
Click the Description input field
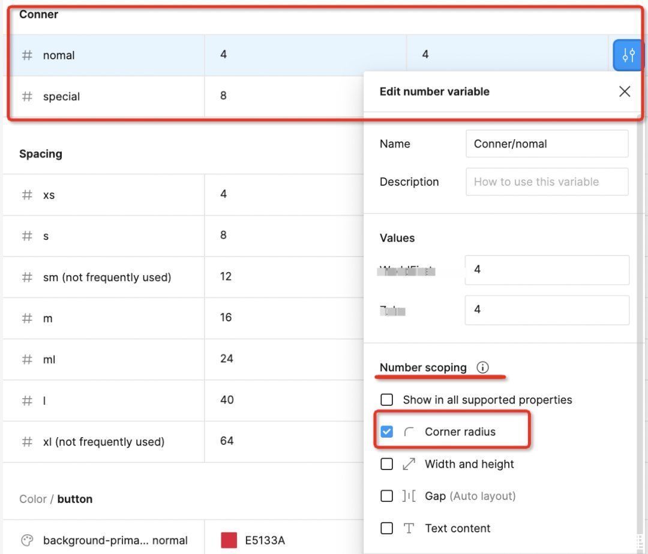(x=547, y=182)
